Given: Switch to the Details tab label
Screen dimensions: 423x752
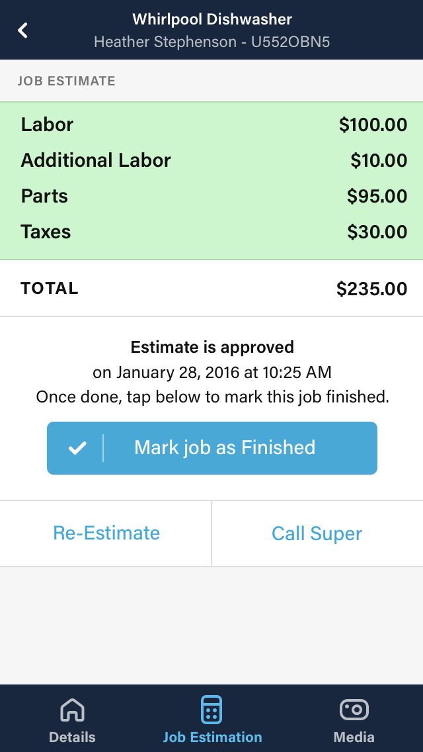Looking at the screenshot, I should click(72, 737).
